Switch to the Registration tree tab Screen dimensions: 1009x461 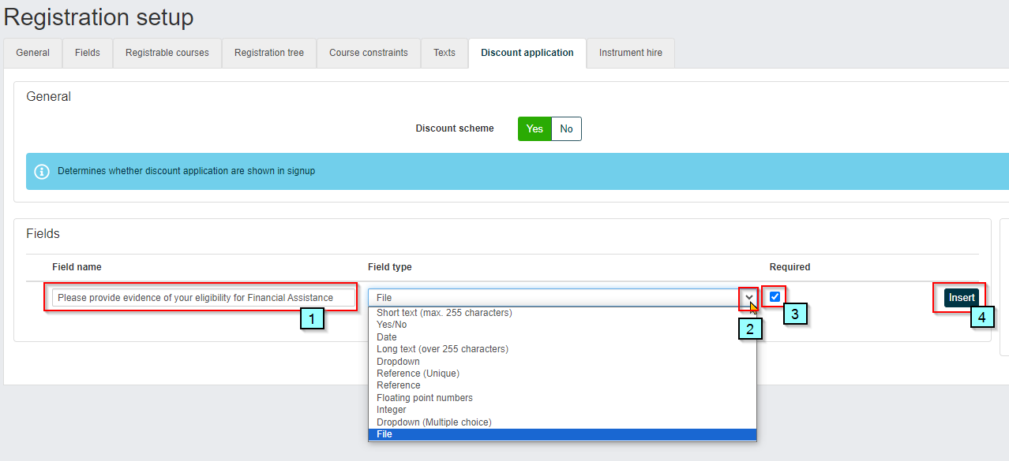coord(269,53)
